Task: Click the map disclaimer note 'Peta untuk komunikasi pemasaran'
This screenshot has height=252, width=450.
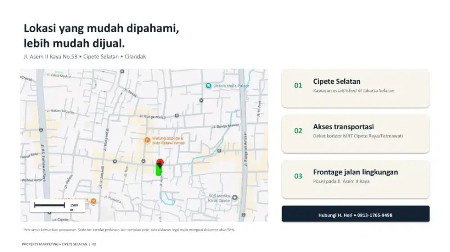Action: tap(129, 230)
